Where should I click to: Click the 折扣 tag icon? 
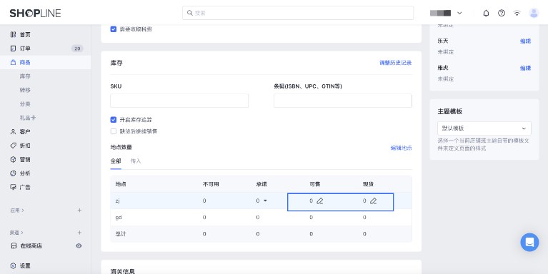[14, 146]
